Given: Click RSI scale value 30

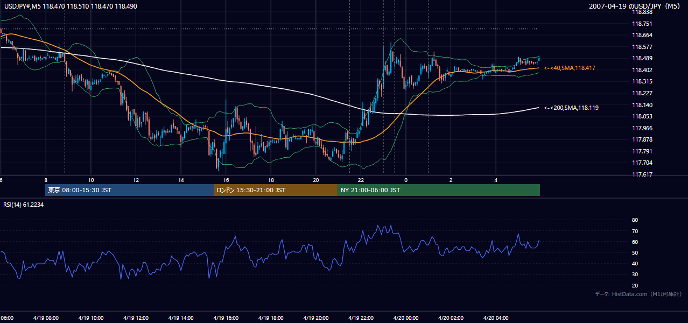Looking at the screenshot, I should (x=635, y=275).
